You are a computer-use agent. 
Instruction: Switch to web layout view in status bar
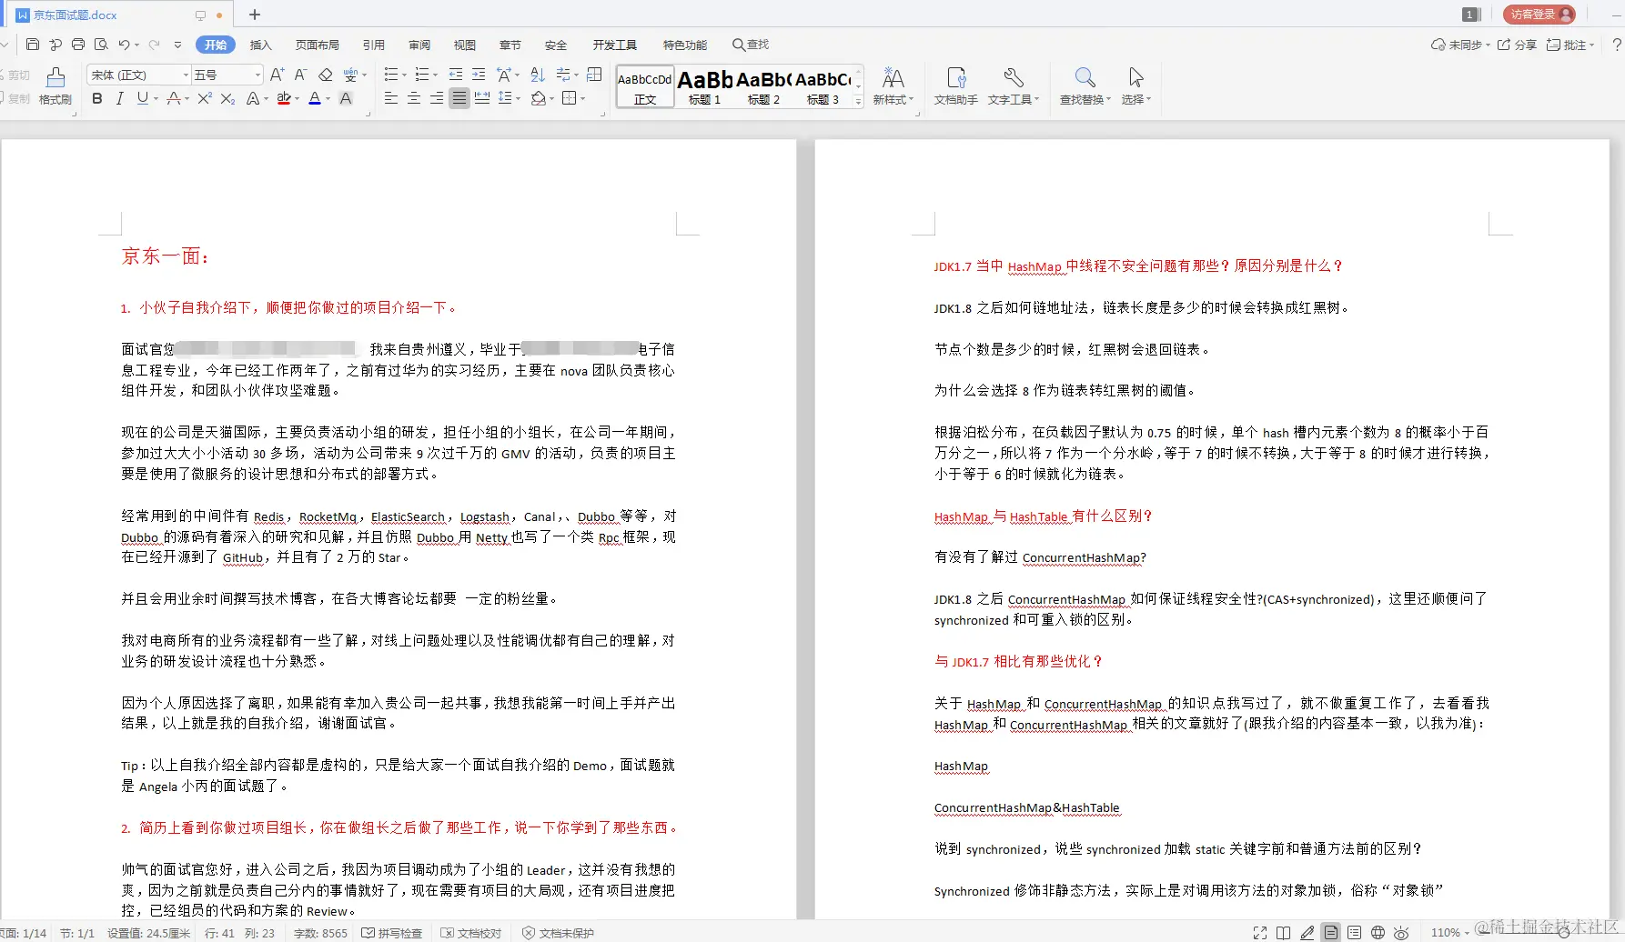click(x=1378, y=933)
